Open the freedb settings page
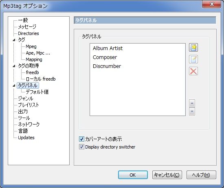224x188 pixels. tap(33, 72)
